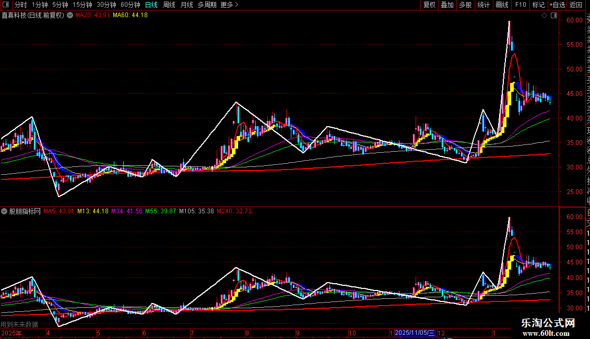Select the 30分钟 period
The image size is (590, 339).
(106, 5)
